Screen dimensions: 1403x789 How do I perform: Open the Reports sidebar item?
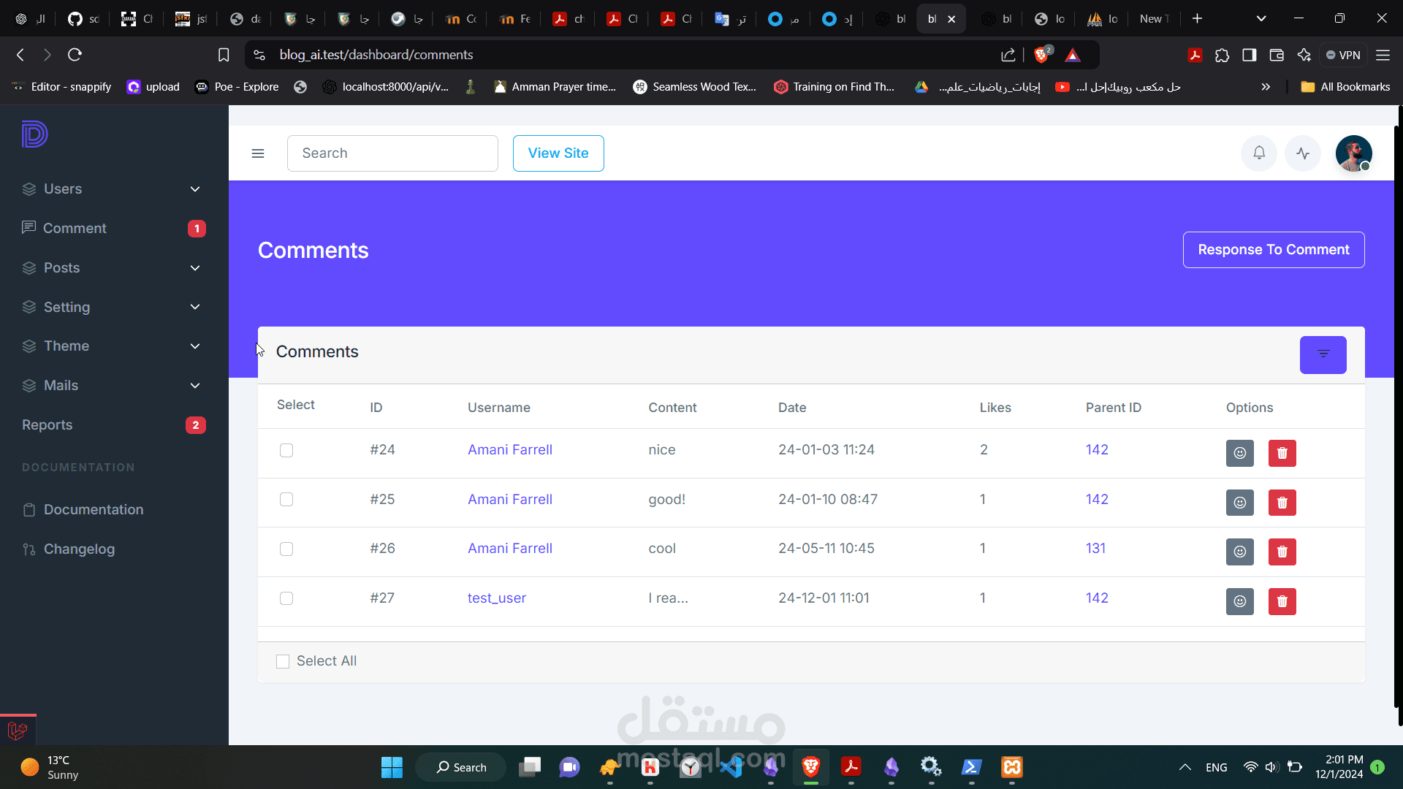click(x=47, y=425)
